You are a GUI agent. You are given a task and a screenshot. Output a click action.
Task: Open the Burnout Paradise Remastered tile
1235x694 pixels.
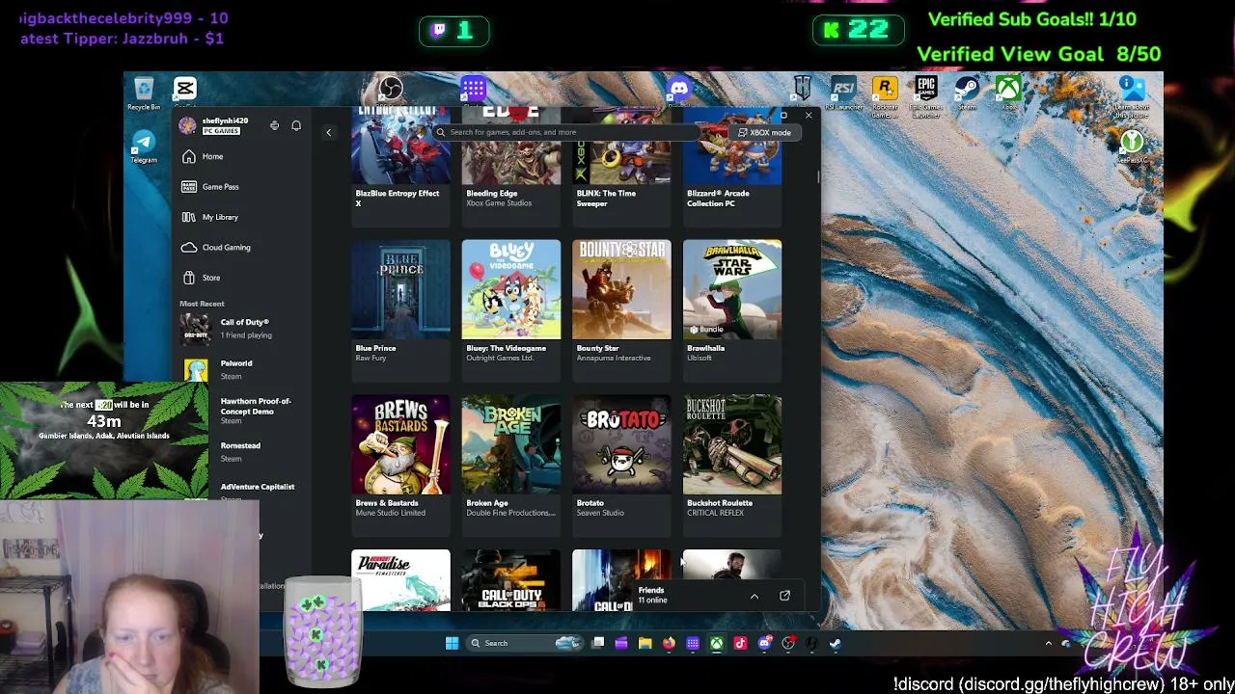[x=400, y=580]
